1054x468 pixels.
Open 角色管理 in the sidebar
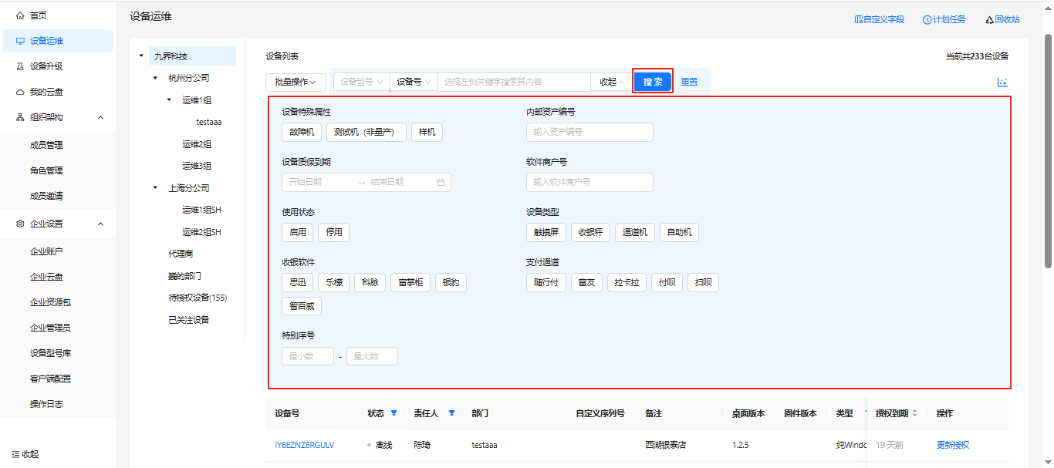[46, 170]
